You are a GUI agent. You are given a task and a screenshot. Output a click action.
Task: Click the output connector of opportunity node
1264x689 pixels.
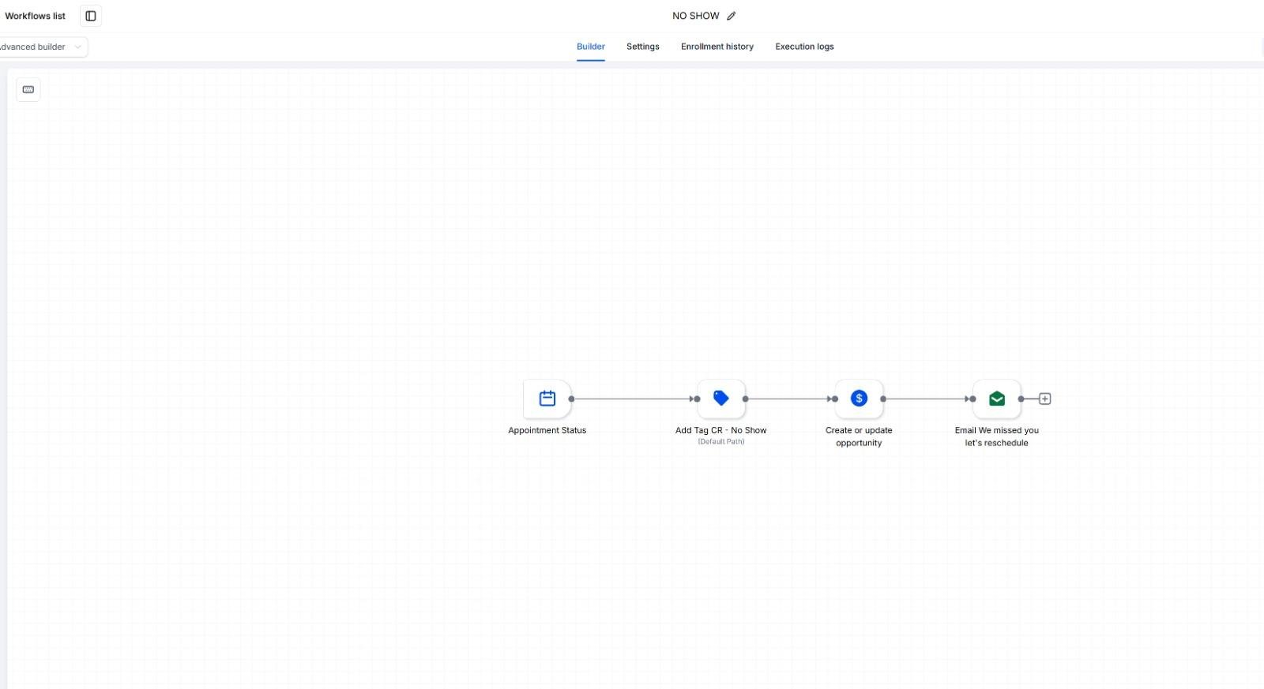click(x=883, y=399)
